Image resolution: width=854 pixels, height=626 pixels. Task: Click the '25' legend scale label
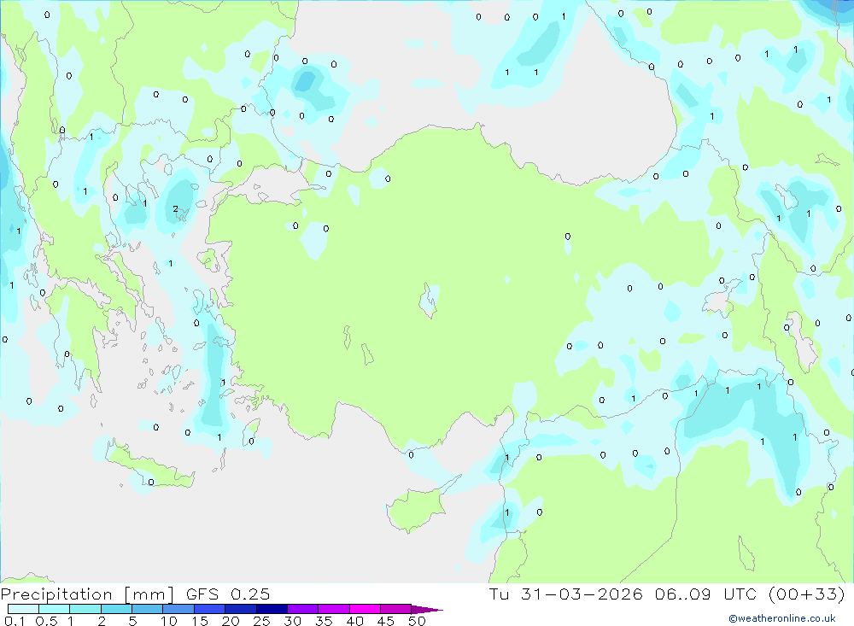click(x=261, y=621)
